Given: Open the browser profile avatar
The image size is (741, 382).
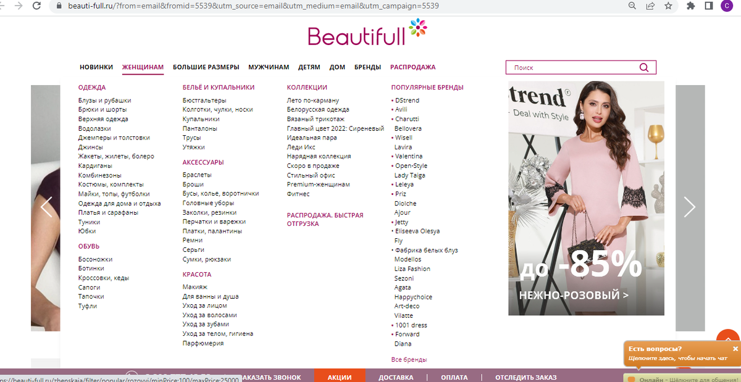Looking at the screenshot, I should pyautogui.click(x=726, y=6).
